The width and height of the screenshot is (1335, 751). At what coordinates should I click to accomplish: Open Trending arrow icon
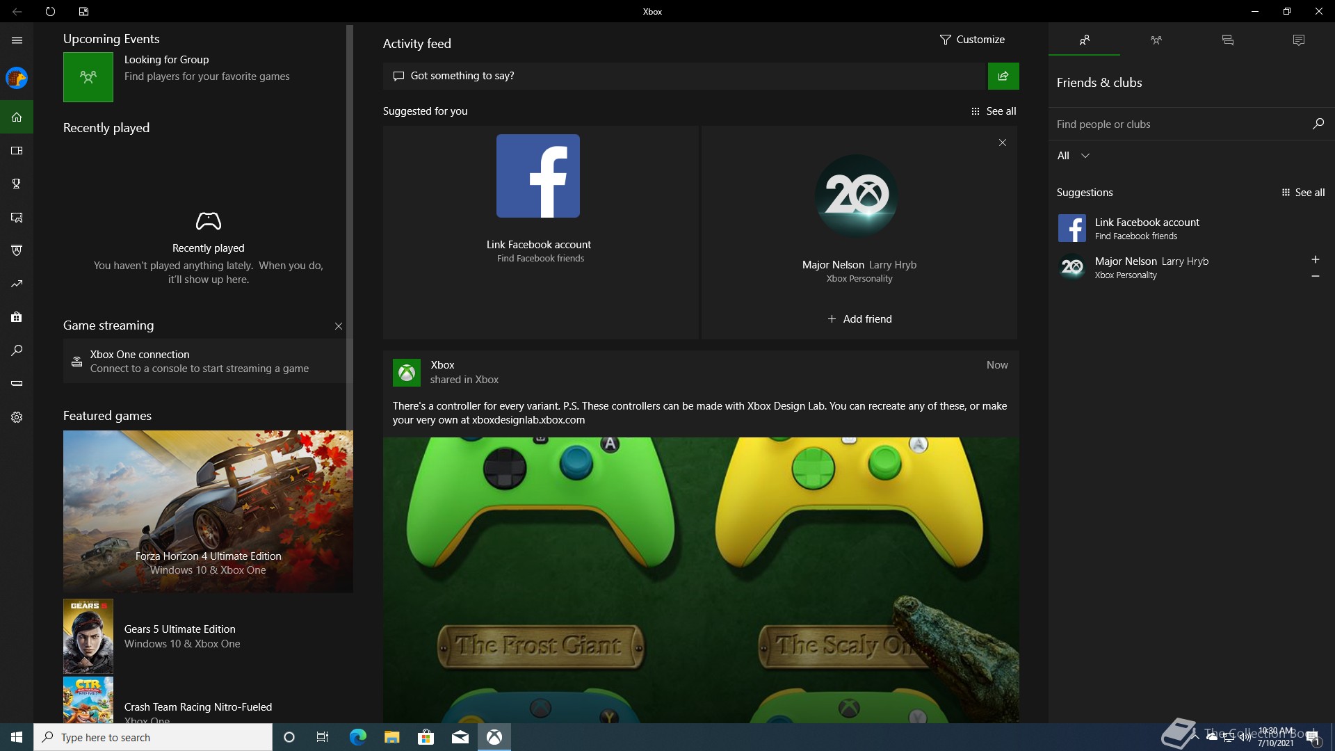coord(17,284)
